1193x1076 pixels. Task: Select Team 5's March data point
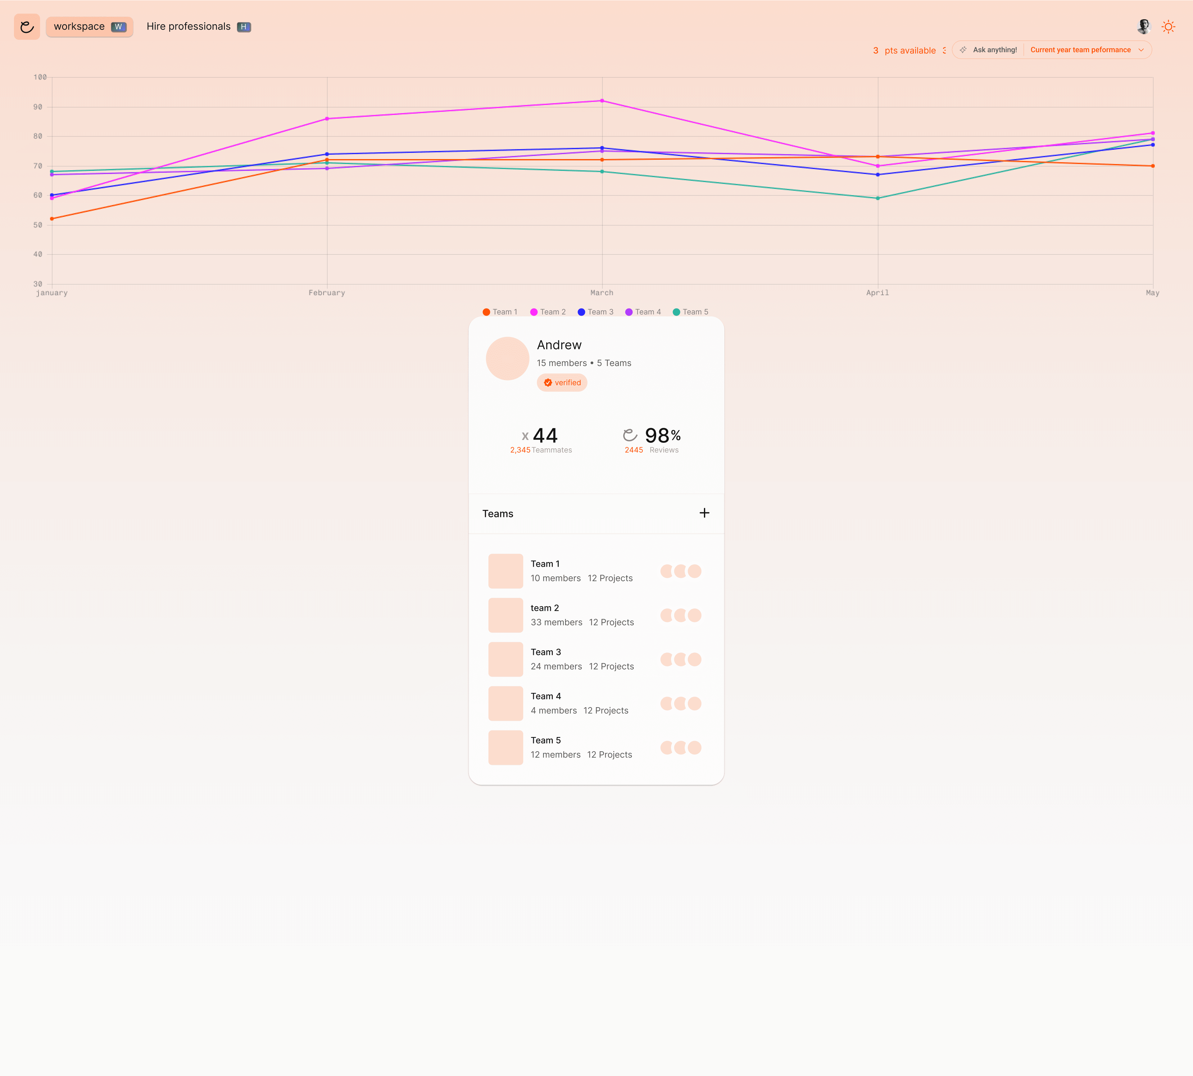[602, 172]
